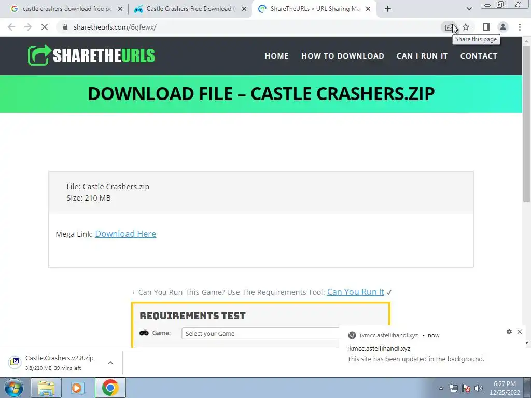Click the DOWNLOAD FILE – CASTLE CRASHERS.ZIP heading
The image size is (531, 398).
coord(261,94)
